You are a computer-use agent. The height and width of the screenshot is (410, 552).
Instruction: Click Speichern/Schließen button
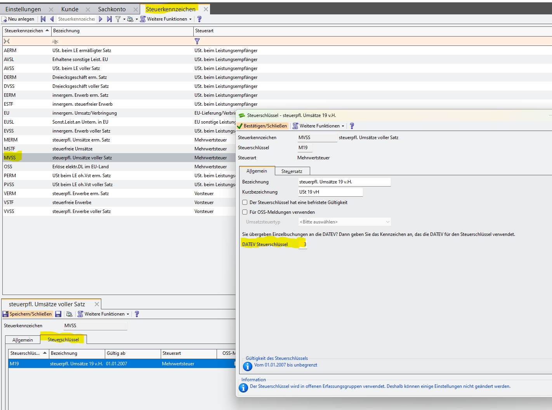28,314
